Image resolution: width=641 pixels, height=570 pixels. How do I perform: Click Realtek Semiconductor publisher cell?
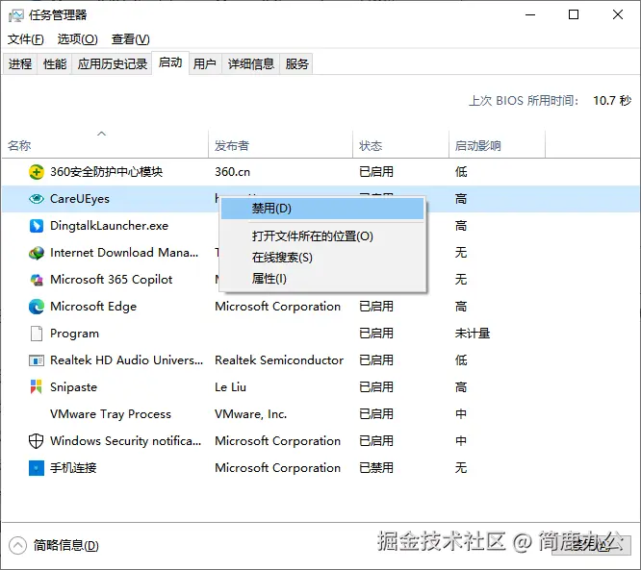coord(279,360)
